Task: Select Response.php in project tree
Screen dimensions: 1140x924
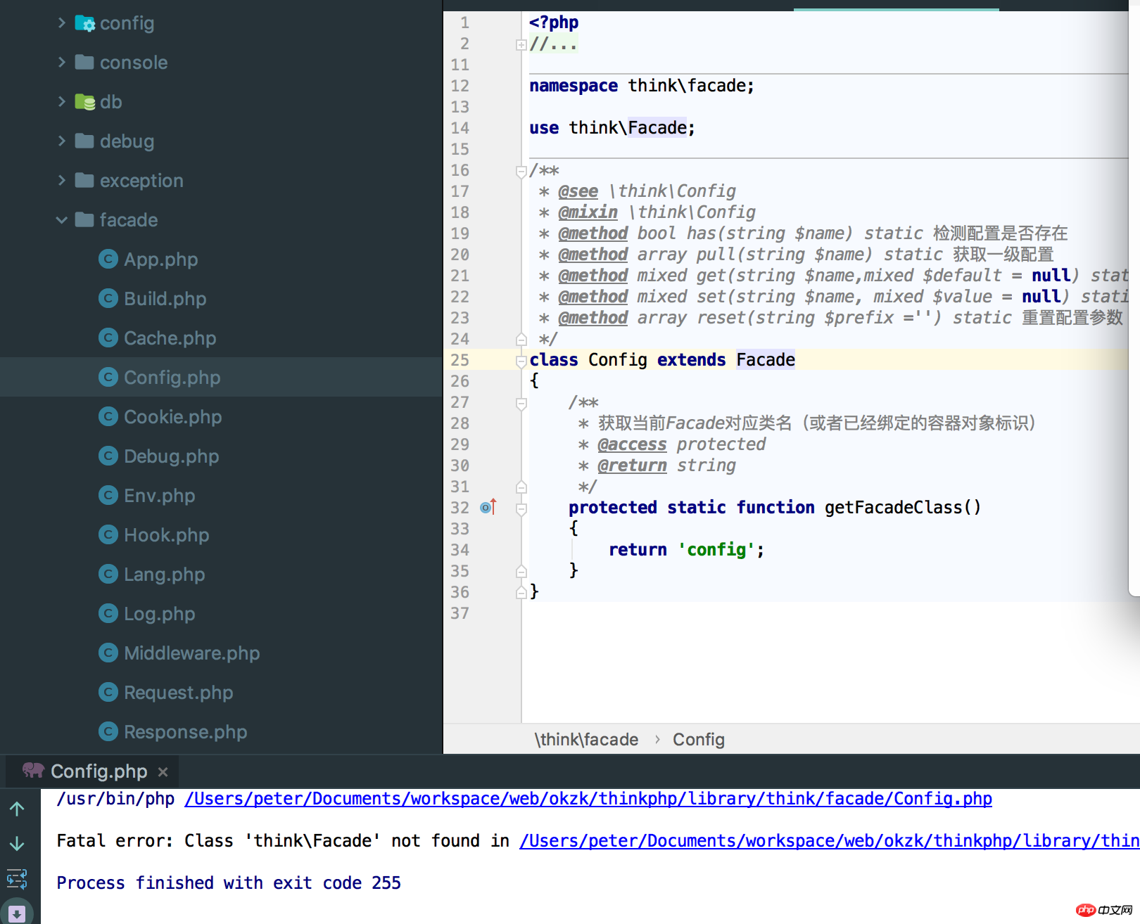Action: [186, 732]
